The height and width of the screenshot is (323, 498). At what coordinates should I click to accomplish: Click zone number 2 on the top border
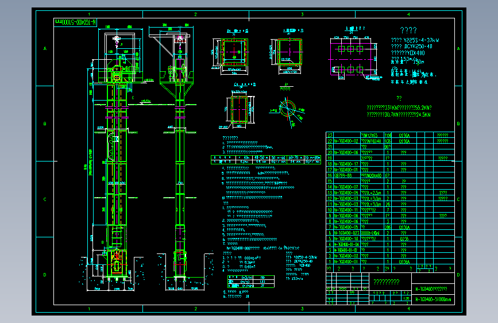196,14
